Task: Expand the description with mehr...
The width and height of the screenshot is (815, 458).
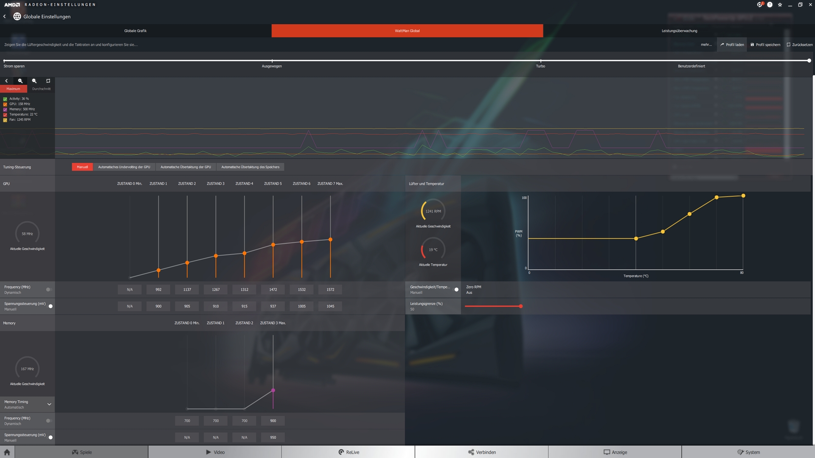Action: click(x=706, y=45)
